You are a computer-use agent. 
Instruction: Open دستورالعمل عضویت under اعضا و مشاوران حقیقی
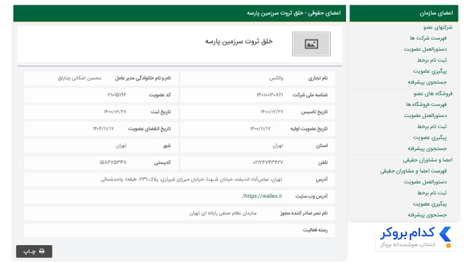425,182
